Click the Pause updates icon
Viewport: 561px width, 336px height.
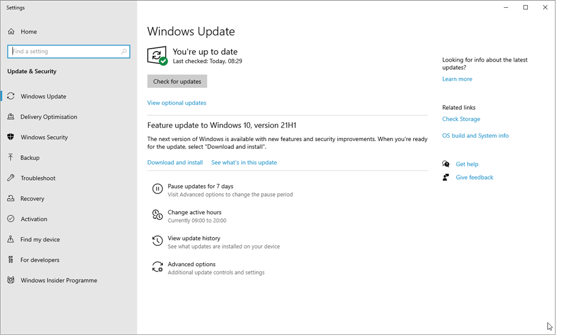click(x=158, y=189)
